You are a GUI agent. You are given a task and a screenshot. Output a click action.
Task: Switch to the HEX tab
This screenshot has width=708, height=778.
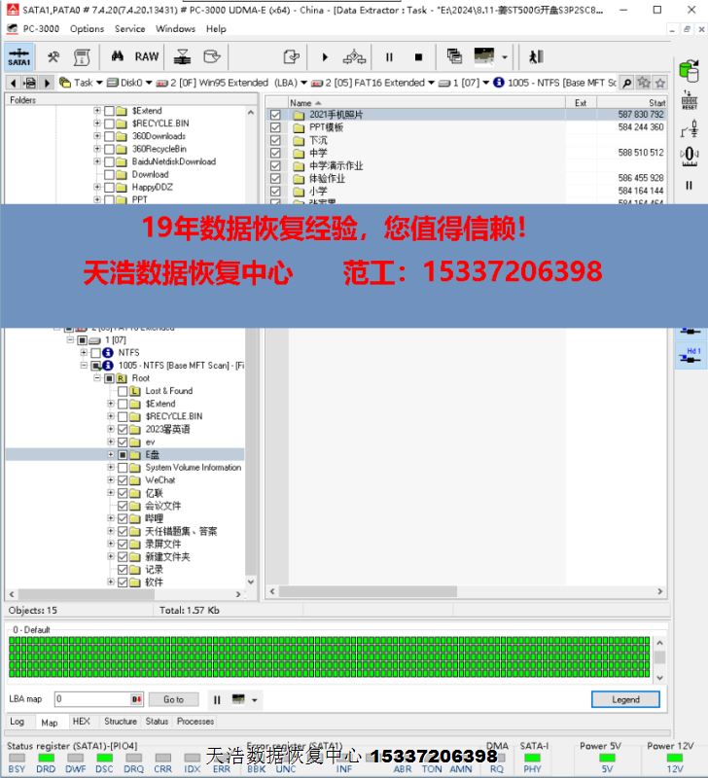(x=81, y=722)
